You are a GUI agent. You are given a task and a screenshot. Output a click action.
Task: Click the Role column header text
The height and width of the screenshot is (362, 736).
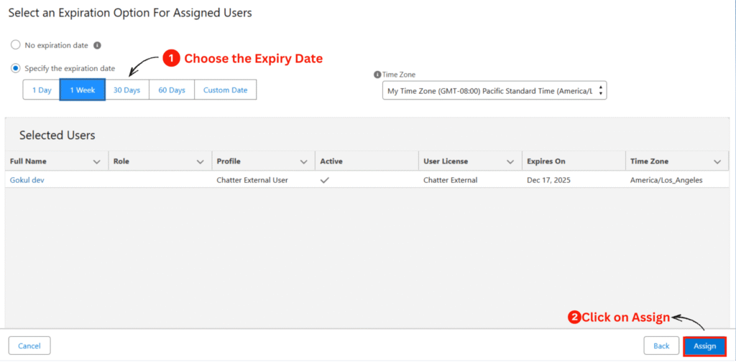(121, 161)
